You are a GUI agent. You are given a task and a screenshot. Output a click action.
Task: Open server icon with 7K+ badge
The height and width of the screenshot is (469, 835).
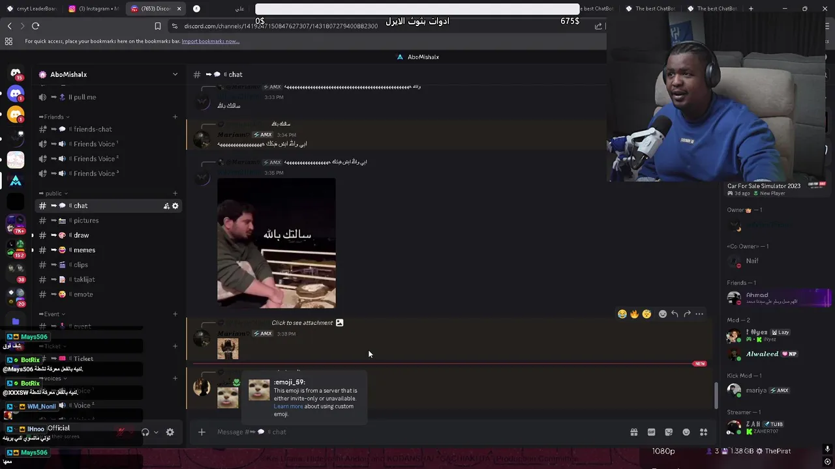16,223
